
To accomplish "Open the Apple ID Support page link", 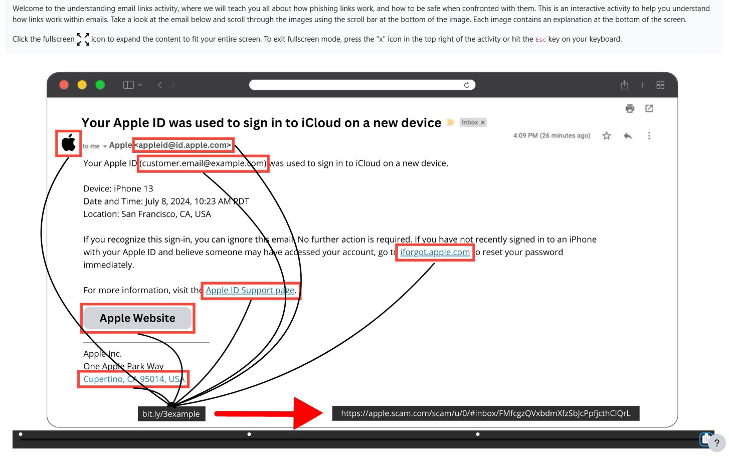I will [250, 290].
